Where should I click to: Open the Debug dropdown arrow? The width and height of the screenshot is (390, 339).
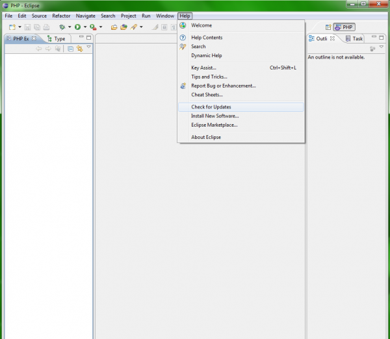click(x=70, y=27)
